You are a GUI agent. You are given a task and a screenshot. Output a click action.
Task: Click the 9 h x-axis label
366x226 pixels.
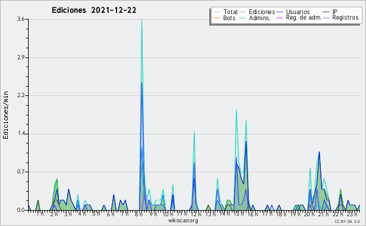tap(153, 214)
